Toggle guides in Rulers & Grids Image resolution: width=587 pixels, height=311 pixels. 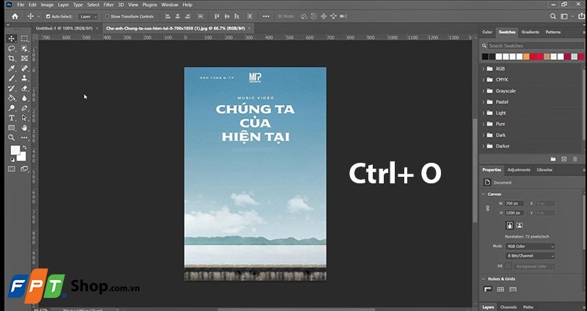pos(513,289)
